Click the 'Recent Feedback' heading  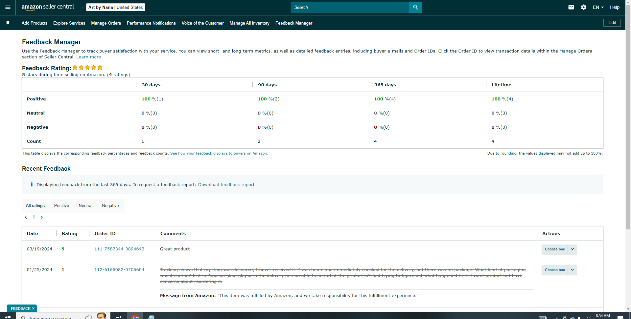[46, 169]
